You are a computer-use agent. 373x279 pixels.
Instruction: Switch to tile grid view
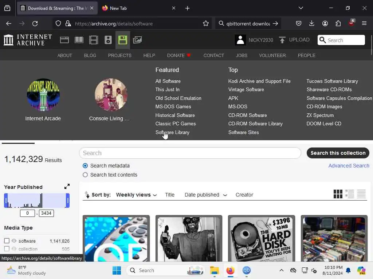[x=338, y=194]
